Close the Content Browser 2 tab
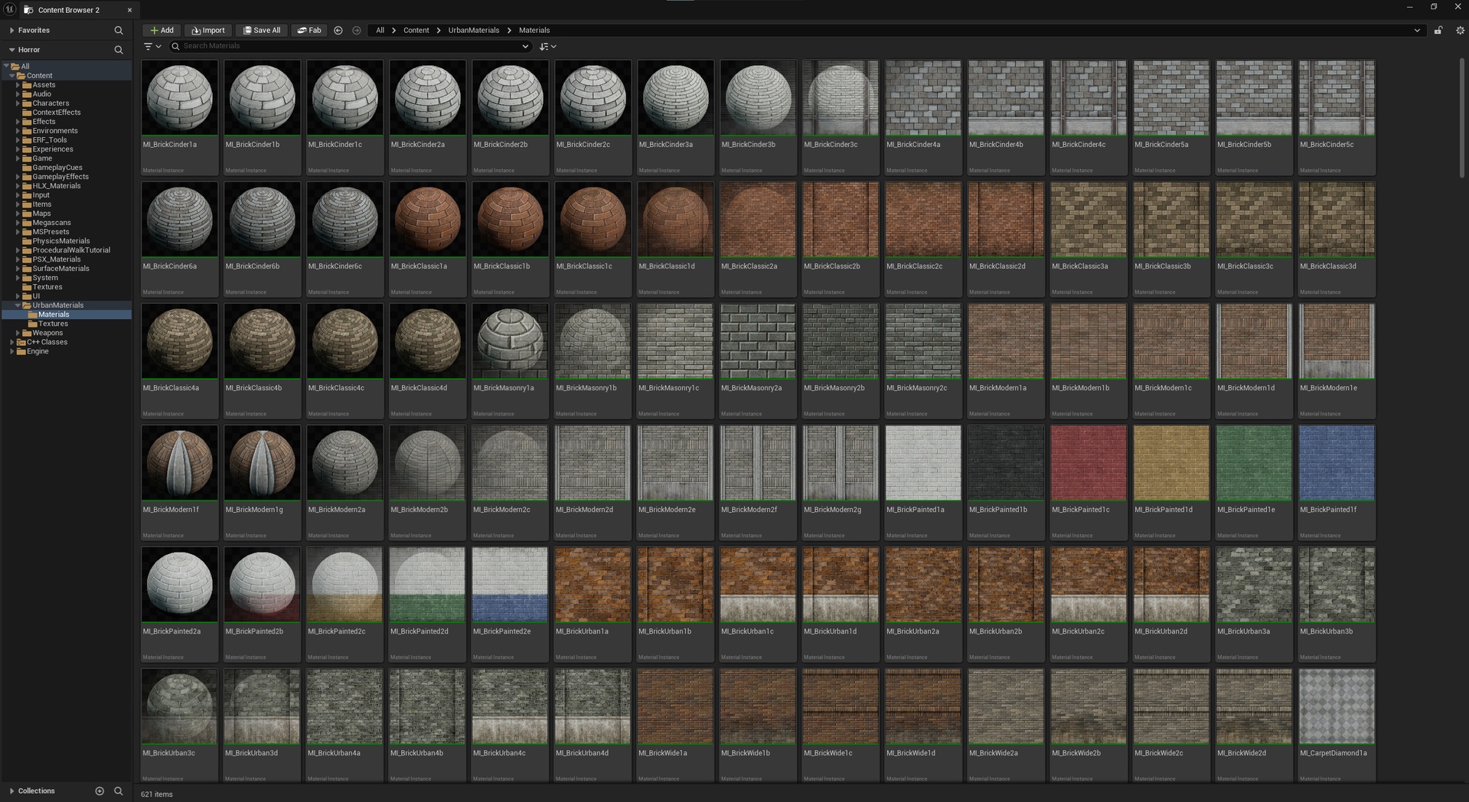 click(x=129, y=10)
